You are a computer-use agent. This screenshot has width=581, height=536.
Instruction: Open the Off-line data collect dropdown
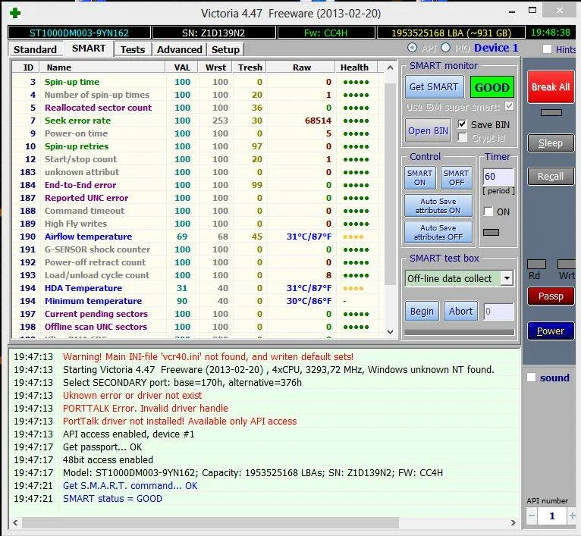[507, 278]
